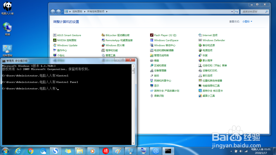Click media player orange play taskbar icon
The width and height of the screenshot is (276, 155).
coord(92,151)
